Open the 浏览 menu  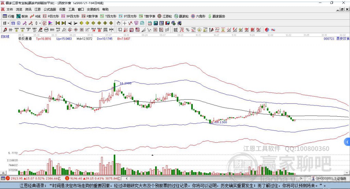point(19,9)
